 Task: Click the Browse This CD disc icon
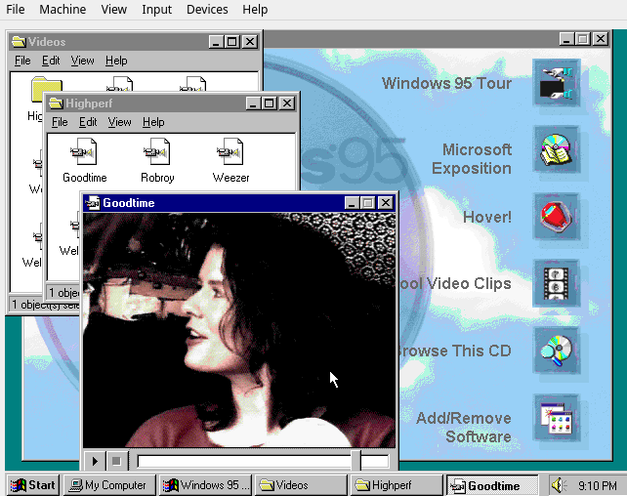click(557, 351)
